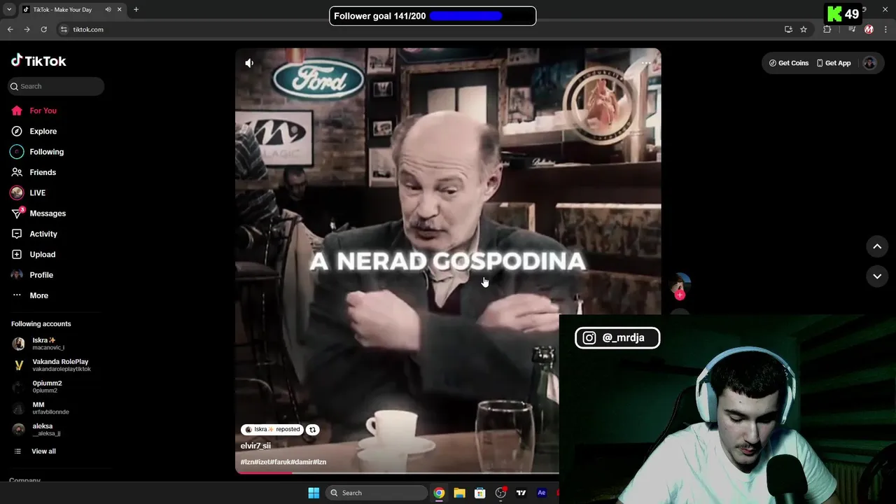Open Microsoft Store from taskbar
Image resolution: width=896 pixels, height=504 pixels.
coord(479,493)
